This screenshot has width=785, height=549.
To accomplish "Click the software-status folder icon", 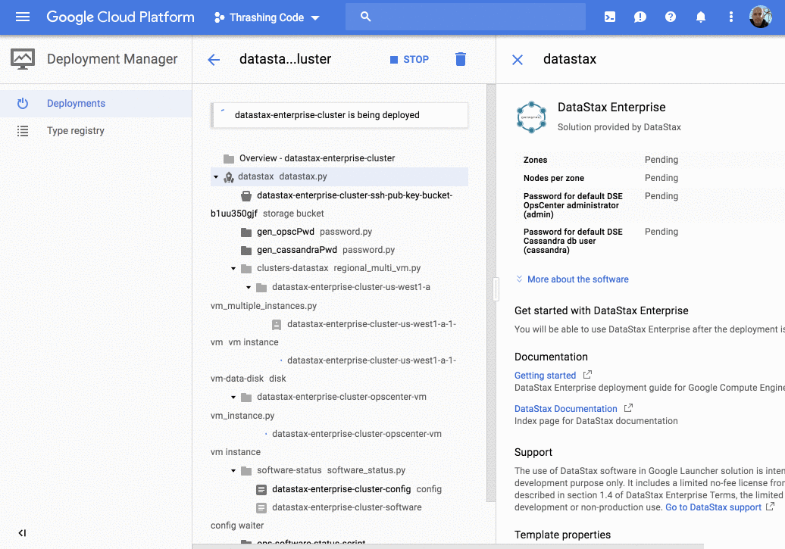I will click(x=246, y=471).
